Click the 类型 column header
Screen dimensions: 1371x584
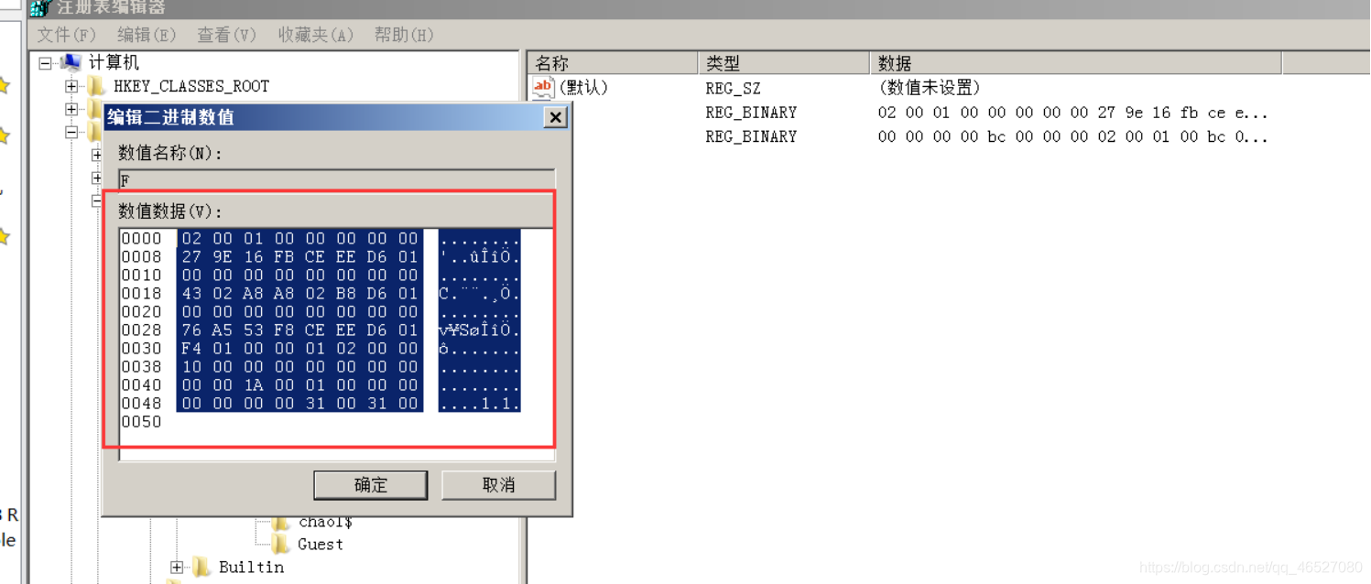pyautogui.click(x=784, y=63)
